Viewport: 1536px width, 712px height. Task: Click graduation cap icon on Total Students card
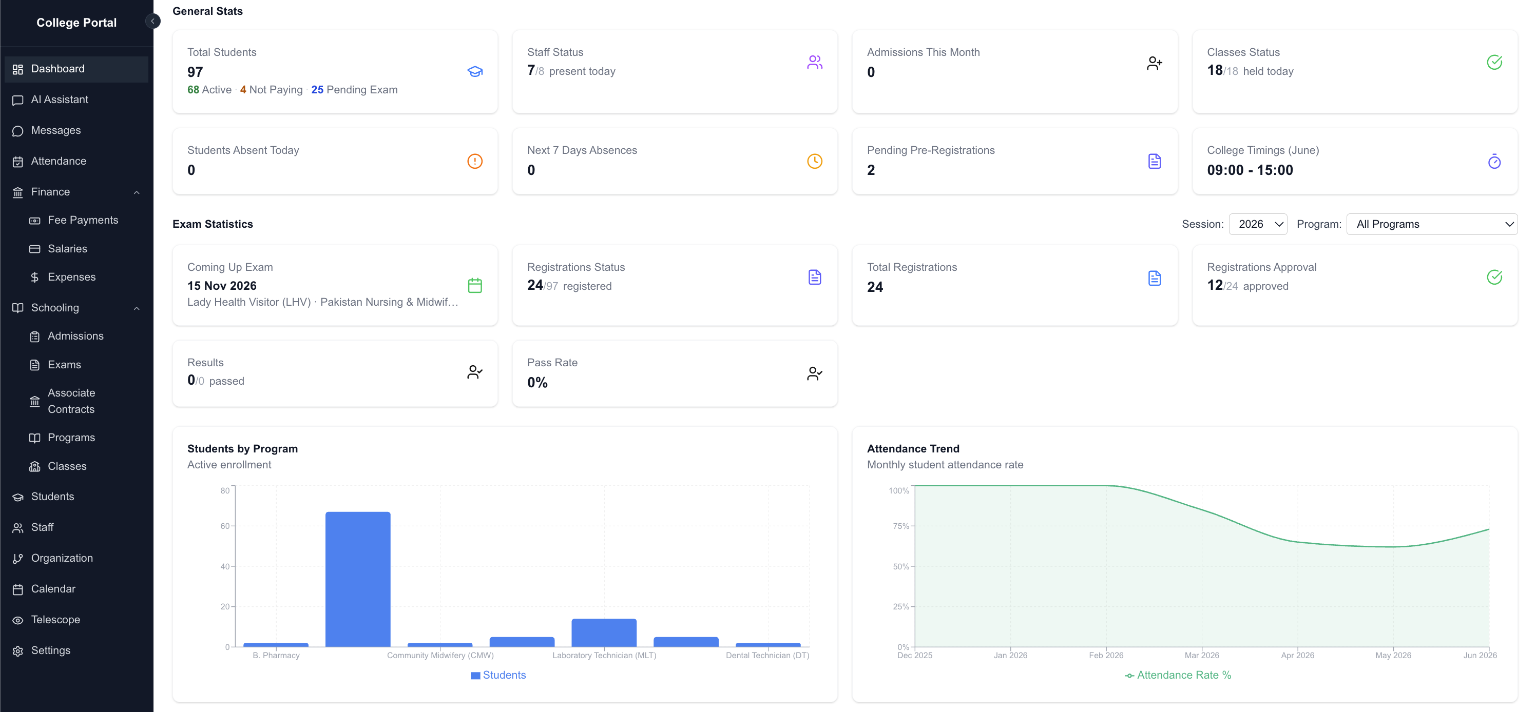click(x=475, y=71)
